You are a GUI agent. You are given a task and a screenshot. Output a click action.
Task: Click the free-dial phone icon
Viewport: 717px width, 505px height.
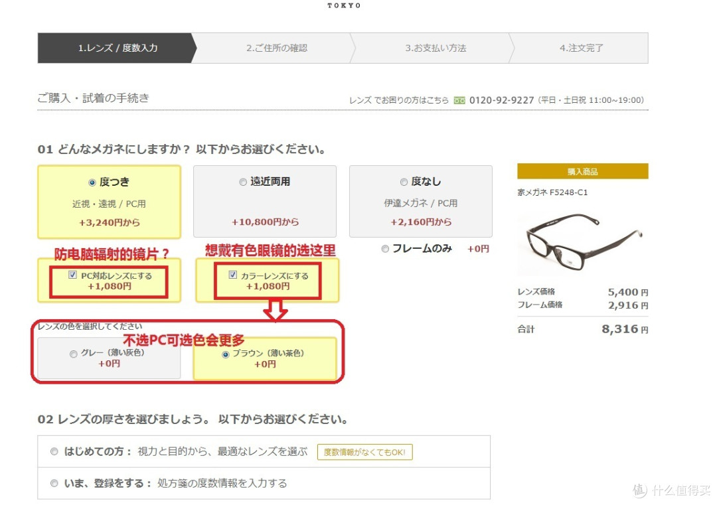[x=459, y=101]
